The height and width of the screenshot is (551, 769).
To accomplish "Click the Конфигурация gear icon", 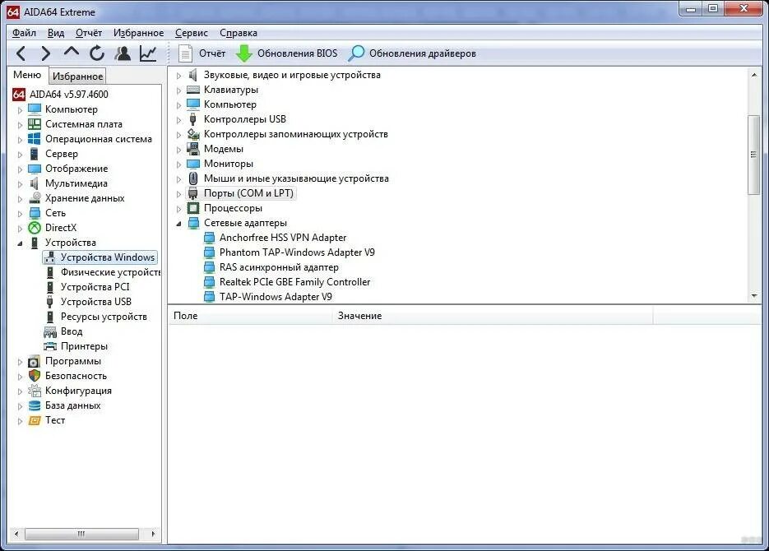I will click(35, 391).
